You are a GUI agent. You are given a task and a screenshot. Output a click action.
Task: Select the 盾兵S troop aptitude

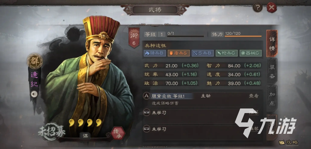[x=179, y=53]
